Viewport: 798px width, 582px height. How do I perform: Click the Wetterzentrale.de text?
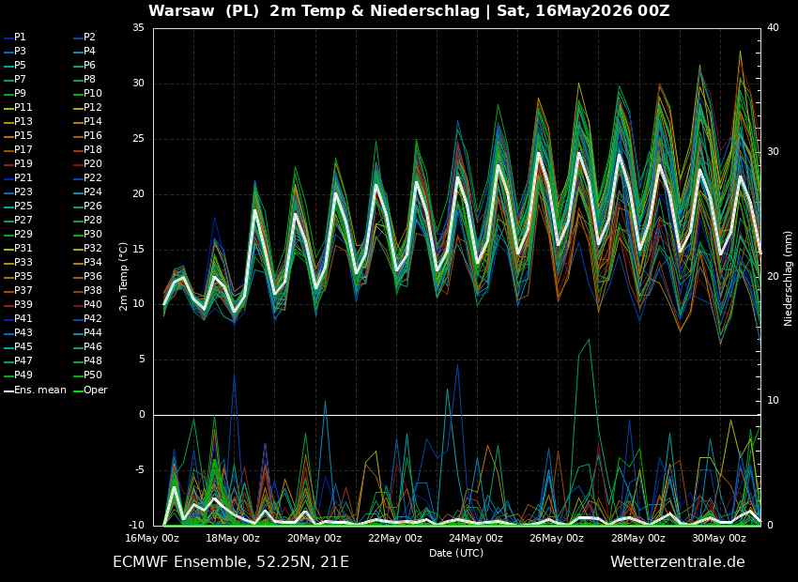pyautogui.click(x=678, y=561)
